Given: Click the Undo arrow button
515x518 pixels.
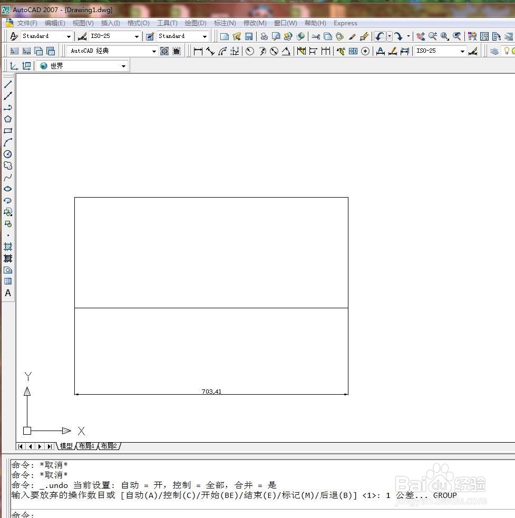Looking at the screenshot, I should pos(380,36).
